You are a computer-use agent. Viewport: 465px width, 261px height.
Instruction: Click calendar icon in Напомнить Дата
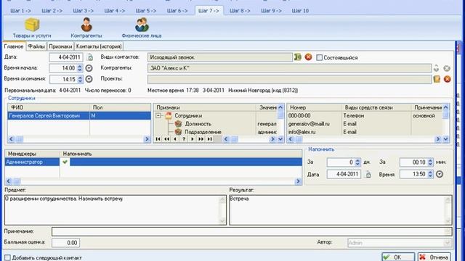pos(368,174)
